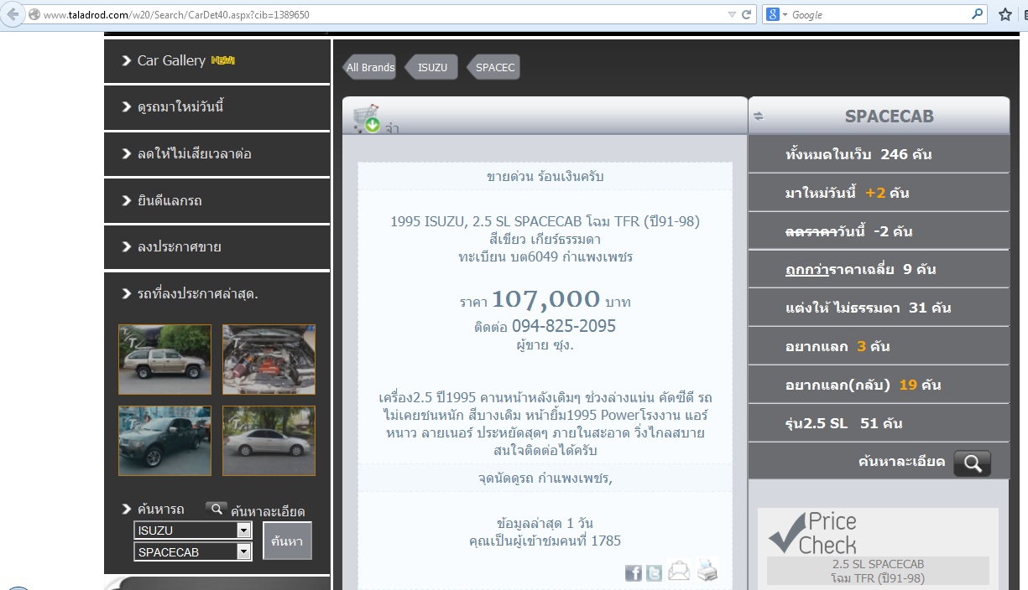The image size is (1028, 590).
Task: Click the browser back arrow button
Action: (x=13, y=14)
